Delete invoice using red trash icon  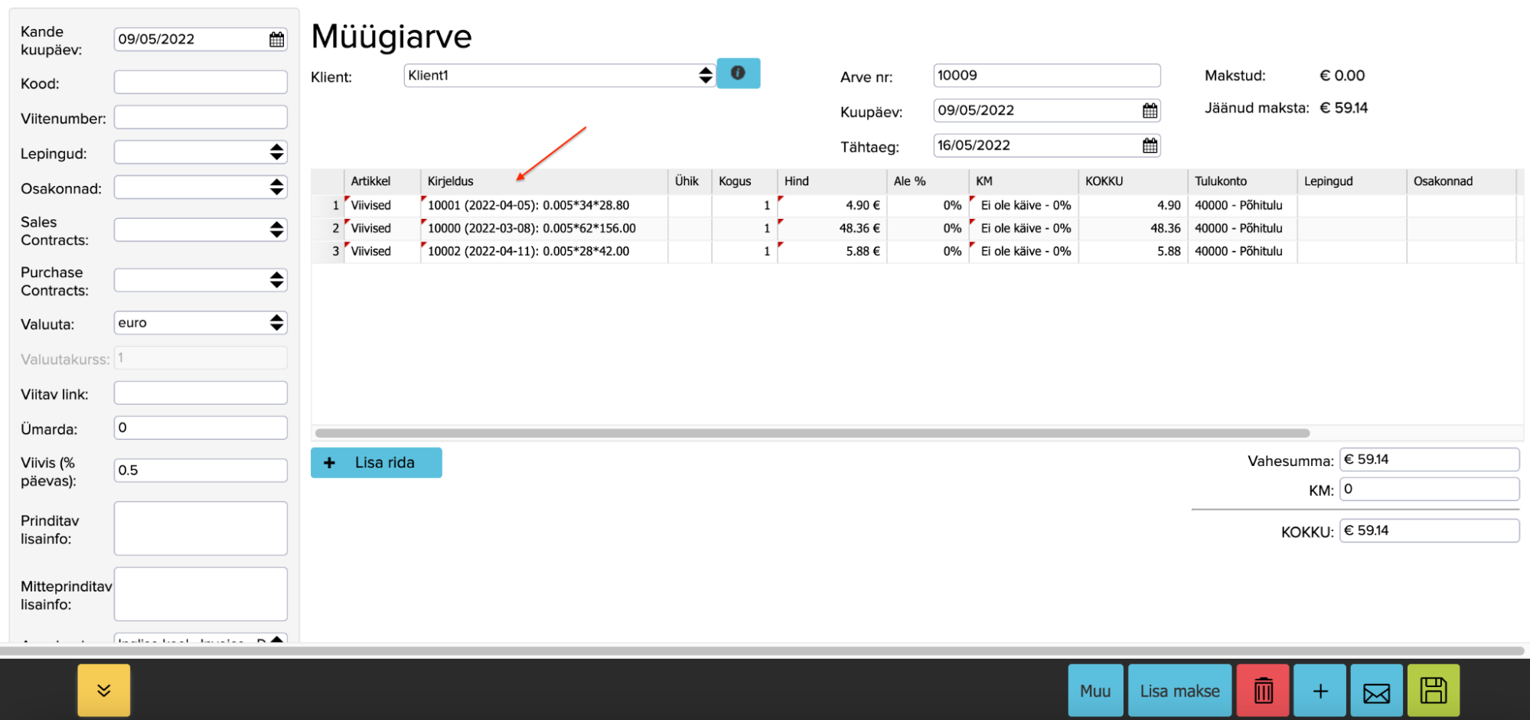click(1263, 691)
